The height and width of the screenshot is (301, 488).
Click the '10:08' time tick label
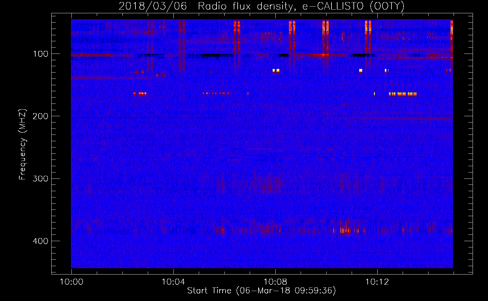tap(275, 282)
